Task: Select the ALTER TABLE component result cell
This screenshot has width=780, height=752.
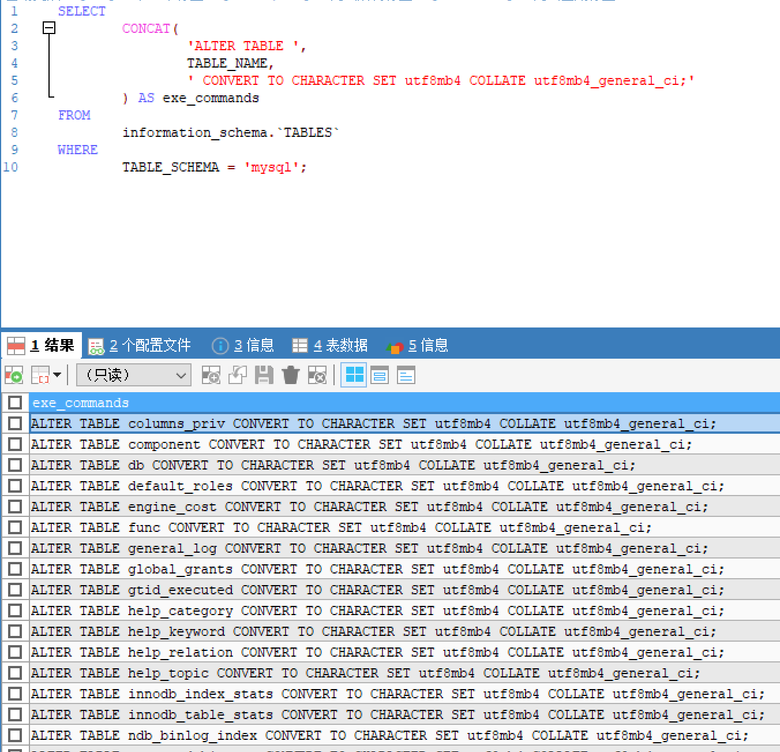Action: 404,444
